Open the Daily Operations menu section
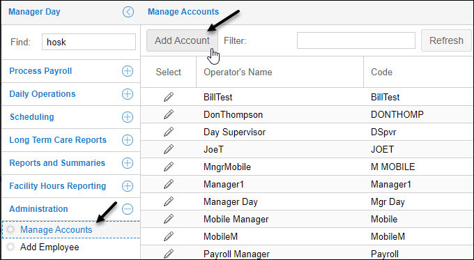474x260 pixels. click(x=43, y=94)
